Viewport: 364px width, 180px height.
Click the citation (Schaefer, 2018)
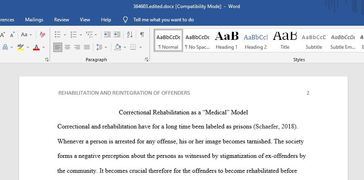coord(276,127)
